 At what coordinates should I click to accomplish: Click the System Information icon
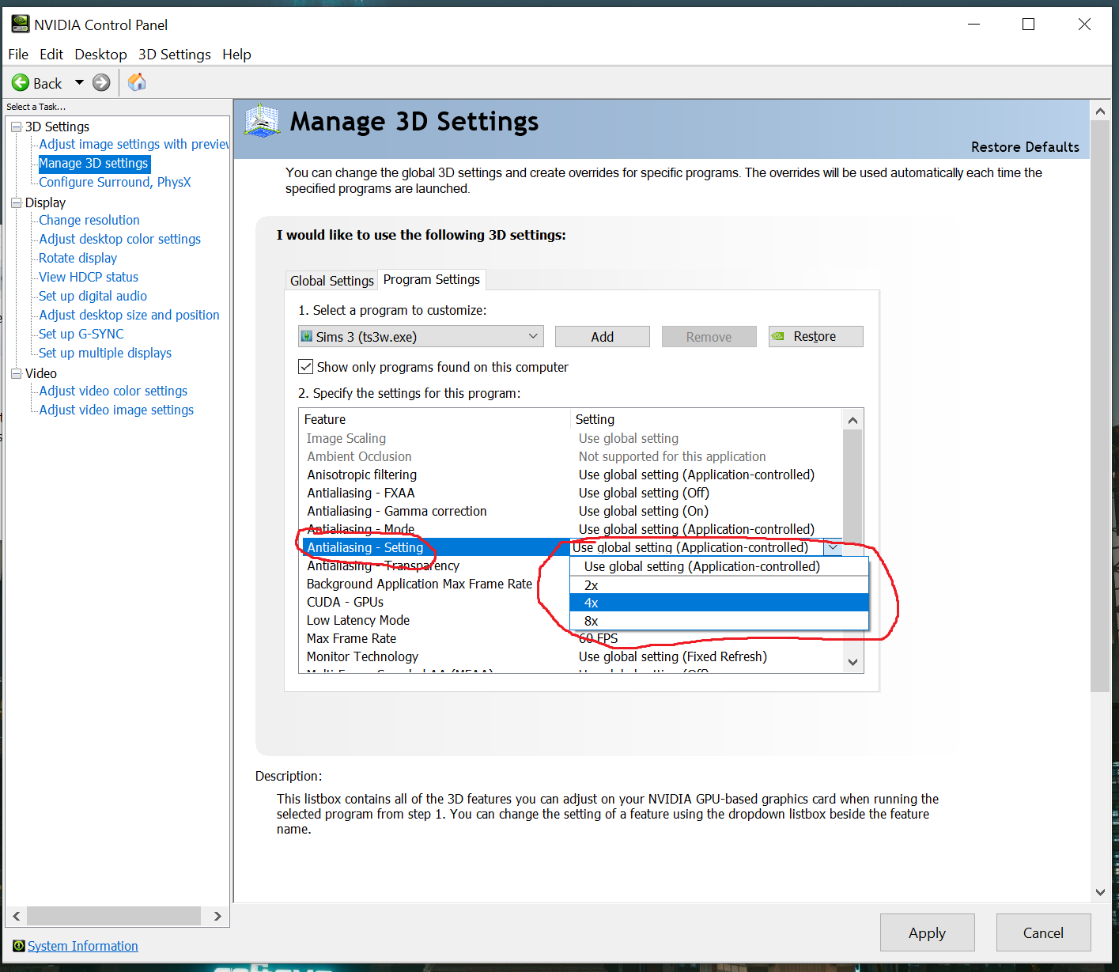click(x=19, y=946)
